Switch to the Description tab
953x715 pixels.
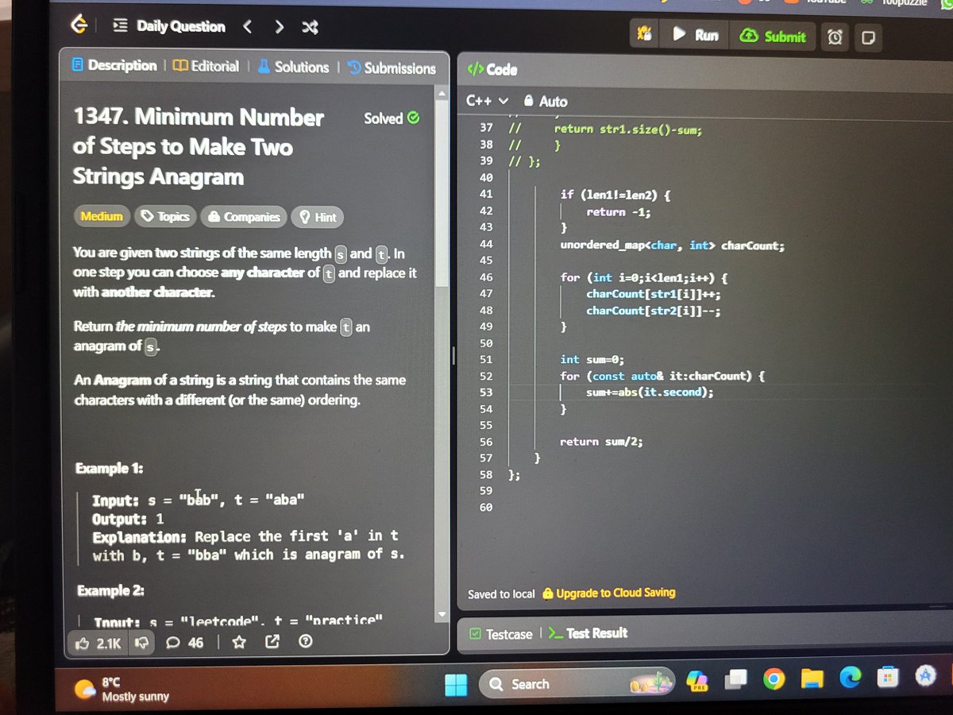pos(114,65)
